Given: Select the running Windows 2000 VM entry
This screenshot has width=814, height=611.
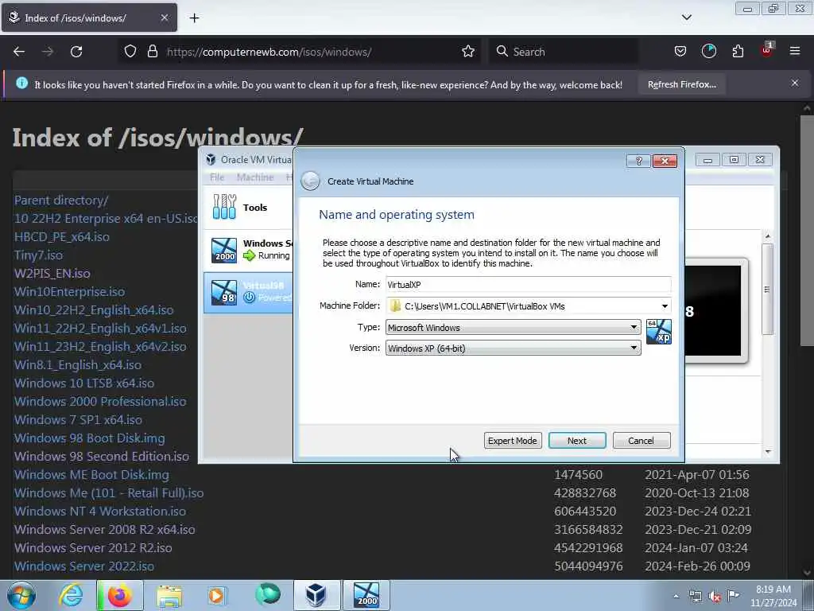Looking at the screenshot, I should (x=249, y=250).
